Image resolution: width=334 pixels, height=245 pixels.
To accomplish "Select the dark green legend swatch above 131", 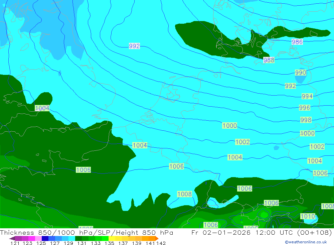I will [78, 238].
